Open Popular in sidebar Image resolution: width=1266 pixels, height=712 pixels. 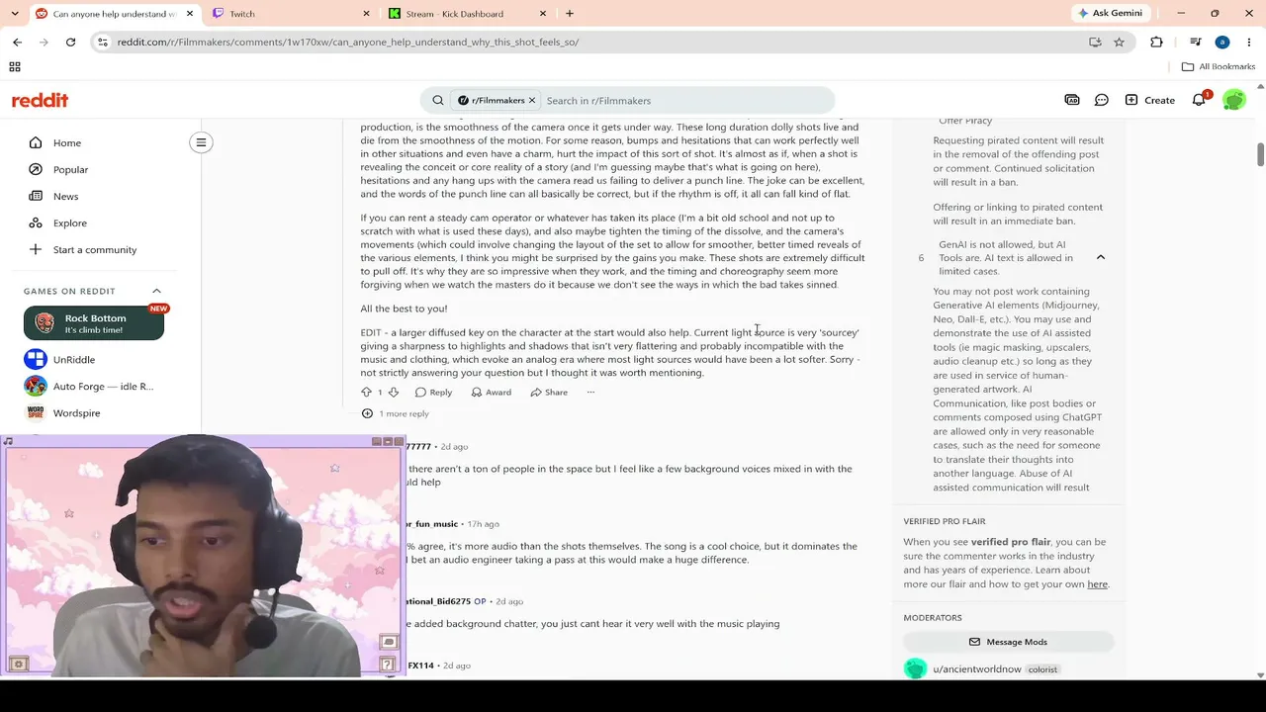click(70, 169)
